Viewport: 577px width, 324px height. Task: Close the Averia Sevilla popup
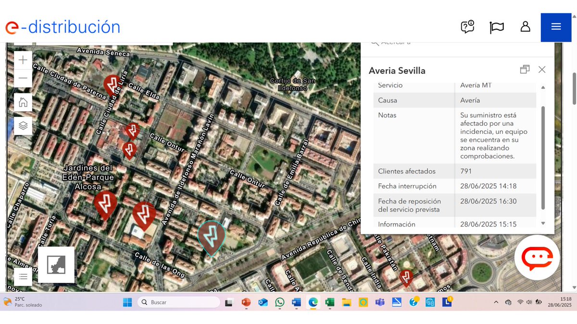coord(542,70)
